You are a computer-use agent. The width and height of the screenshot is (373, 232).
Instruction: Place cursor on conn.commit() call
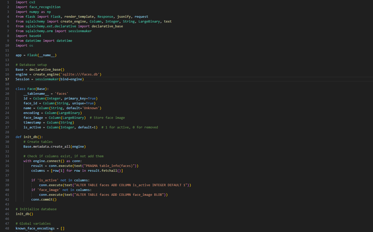coord(44,200)
